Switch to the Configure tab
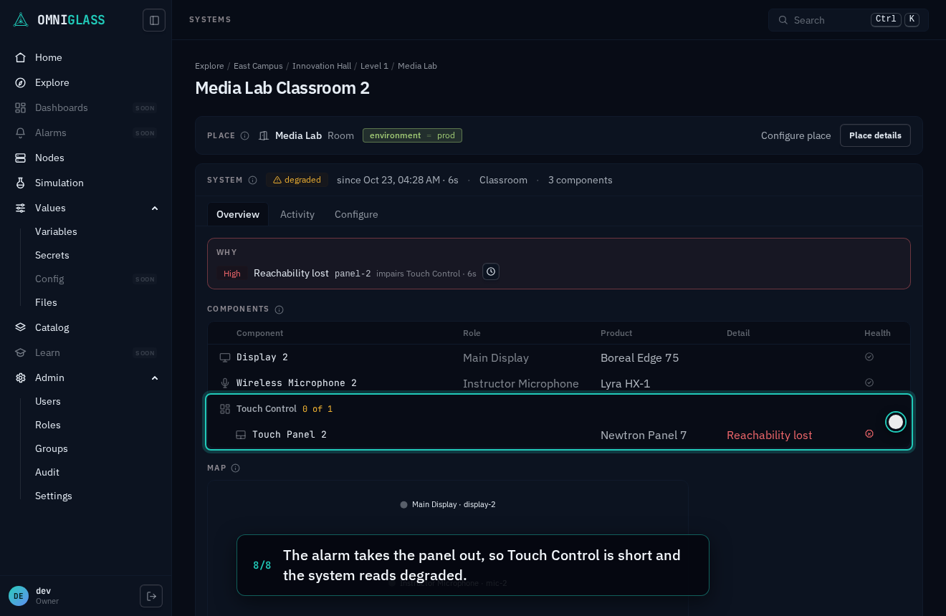This screenshot has height=616, width=946. coord(356,214)
